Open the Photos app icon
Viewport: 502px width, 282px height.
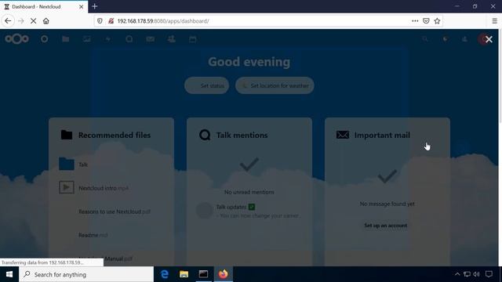point(87,39)
